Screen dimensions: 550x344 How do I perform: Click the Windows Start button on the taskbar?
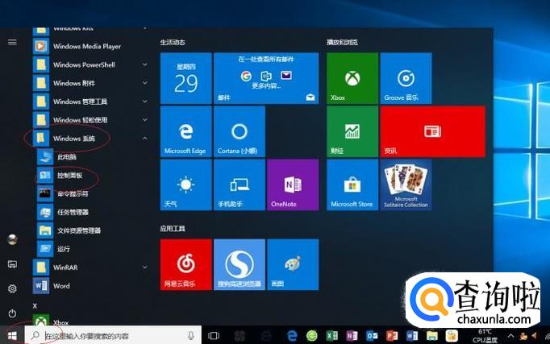tap(11, 334)
